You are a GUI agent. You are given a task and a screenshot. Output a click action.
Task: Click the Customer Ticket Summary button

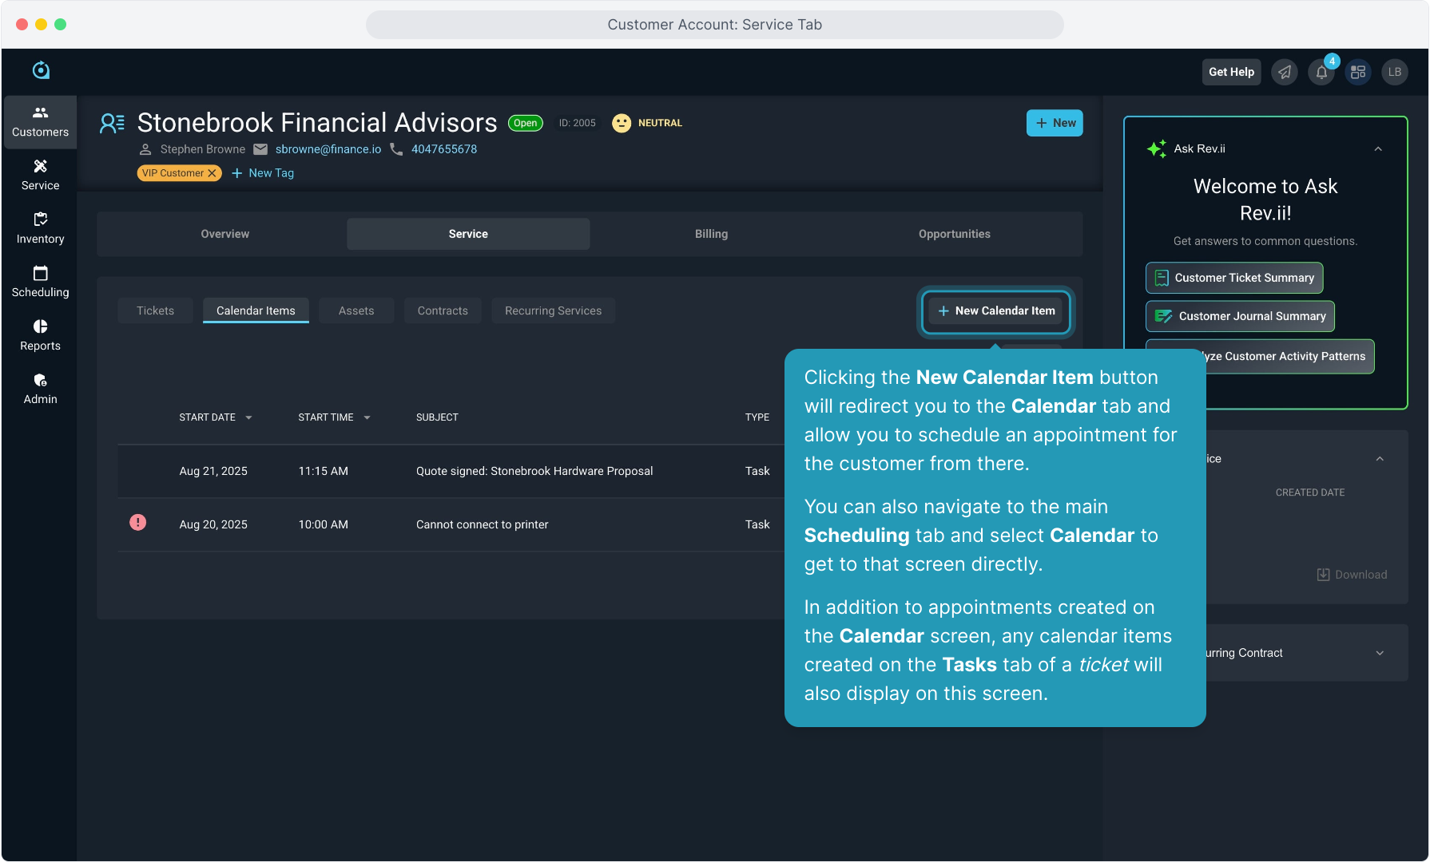(x=1234, y=278)
